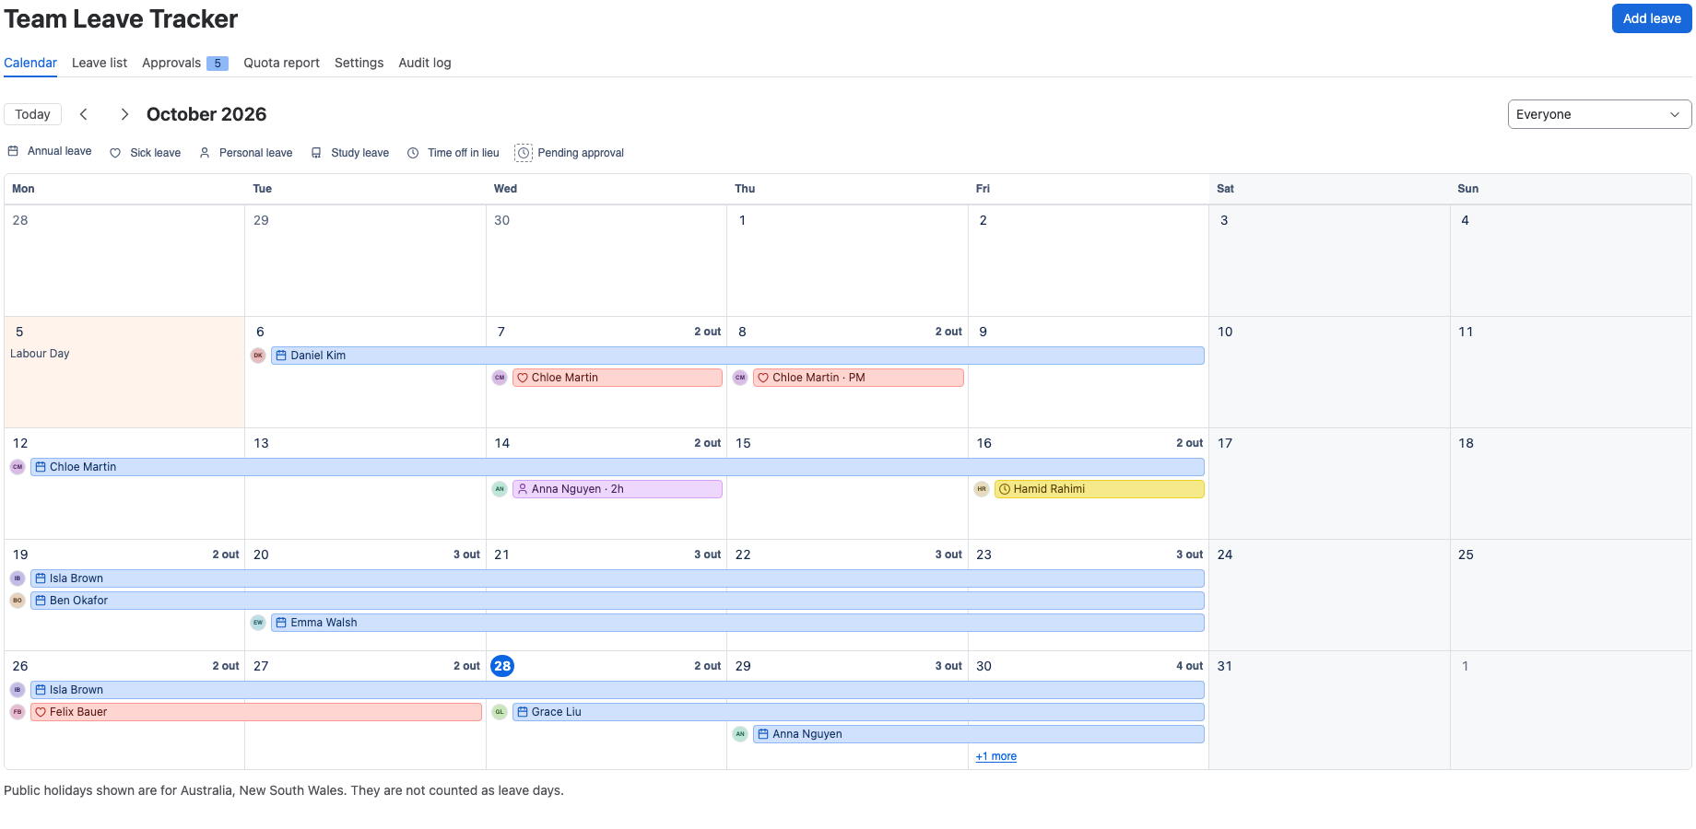Click the 3 out count on October 29

click(x=948, y=666)
